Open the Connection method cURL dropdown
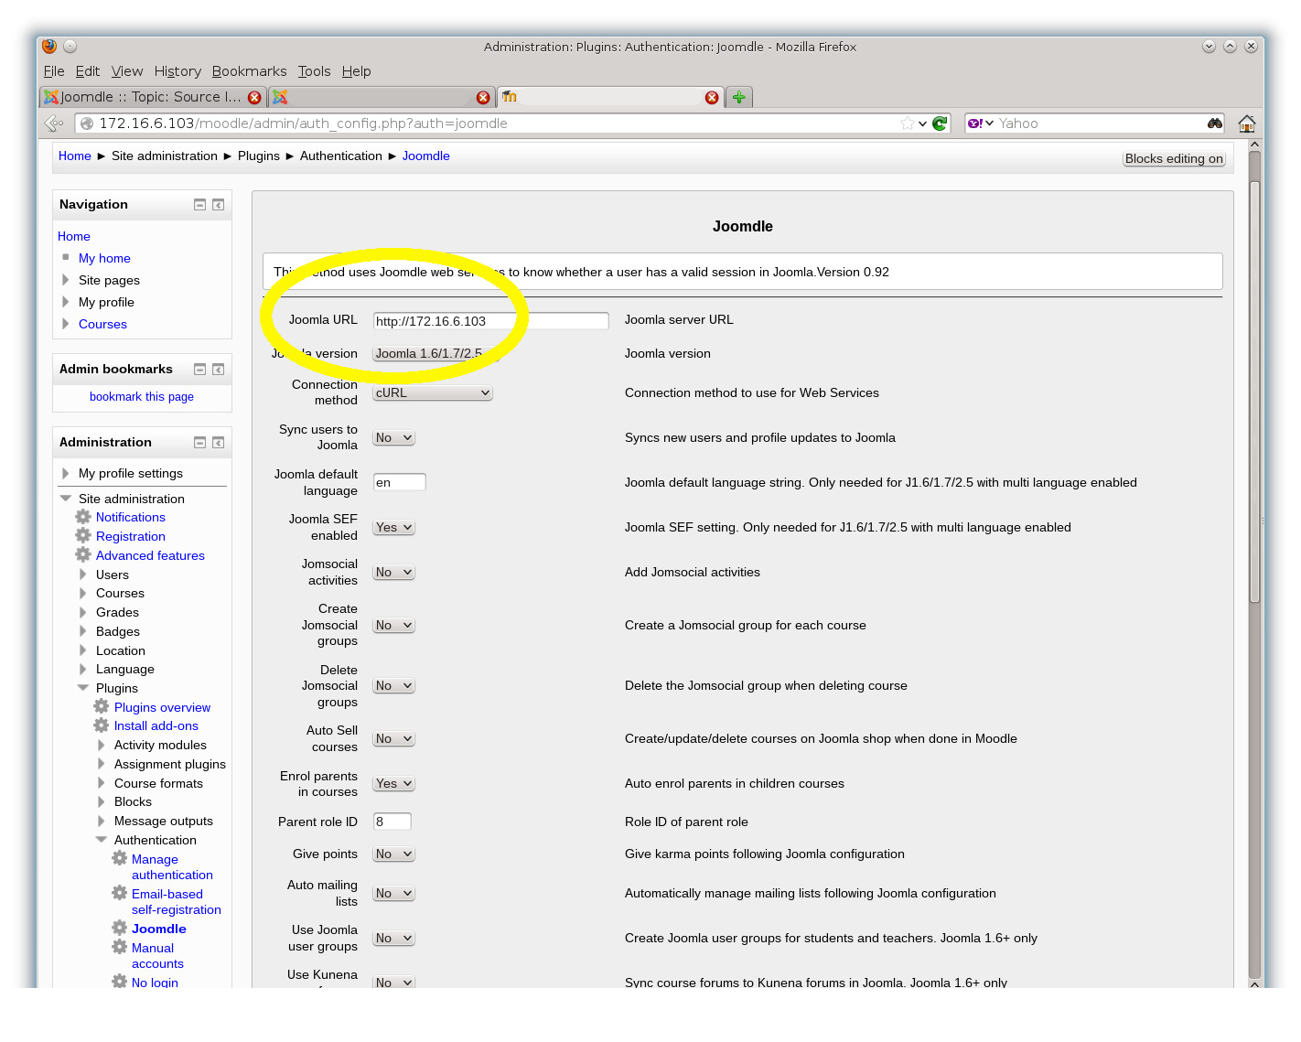The width and height of the screenshot is (1301, 1042). click(432, 393)
